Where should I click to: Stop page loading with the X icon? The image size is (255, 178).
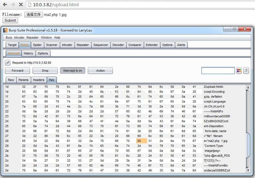pos(21,5)
